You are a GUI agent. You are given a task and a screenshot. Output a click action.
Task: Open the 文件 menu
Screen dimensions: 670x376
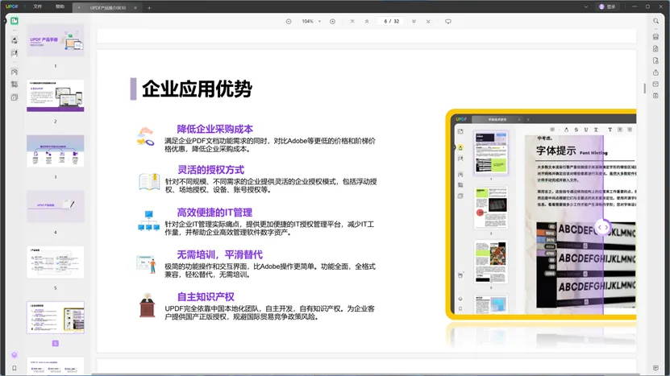point(38,6)
